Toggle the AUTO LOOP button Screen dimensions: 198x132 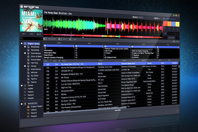[x=171, y=38]
